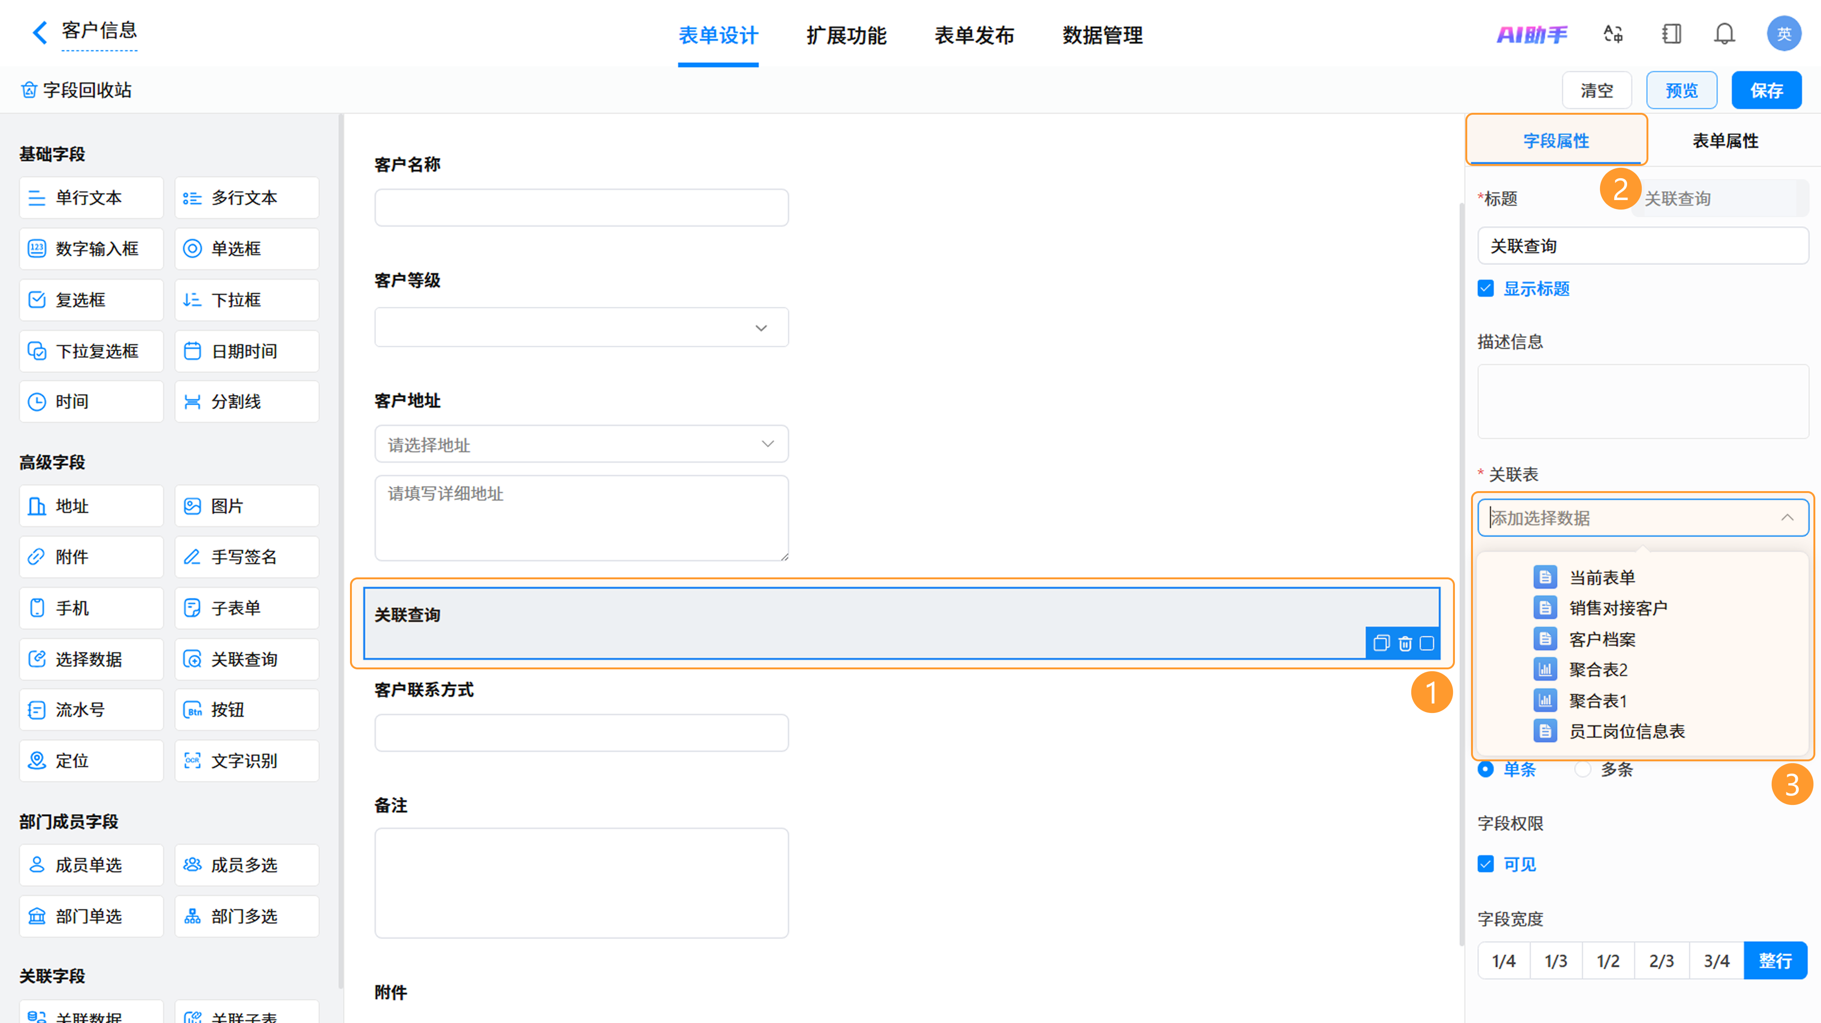Viewport: 1821px width, 1023px height.
Task: Select the 分割线 field widget
Action: pyautogui.click(x=247, y=402)
